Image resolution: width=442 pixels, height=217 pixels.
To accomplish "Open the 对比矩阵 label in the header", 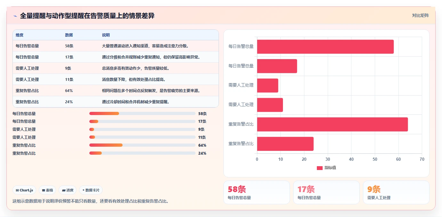I will (x=420, y=15).
